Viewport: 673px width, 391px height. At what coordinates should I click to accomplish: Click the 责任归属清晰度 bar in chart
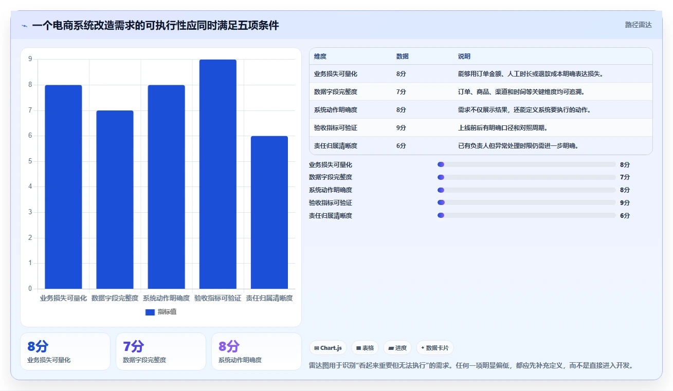[269, 212]
